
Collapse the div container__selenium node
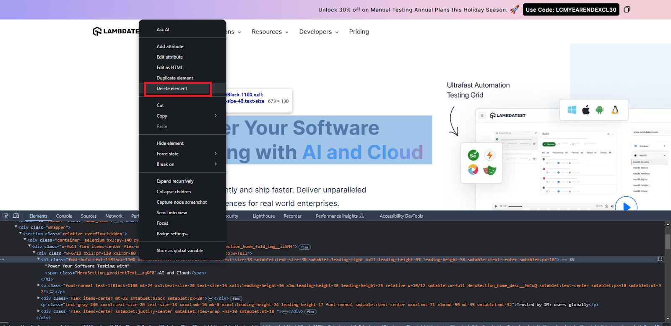click(25, 240)
